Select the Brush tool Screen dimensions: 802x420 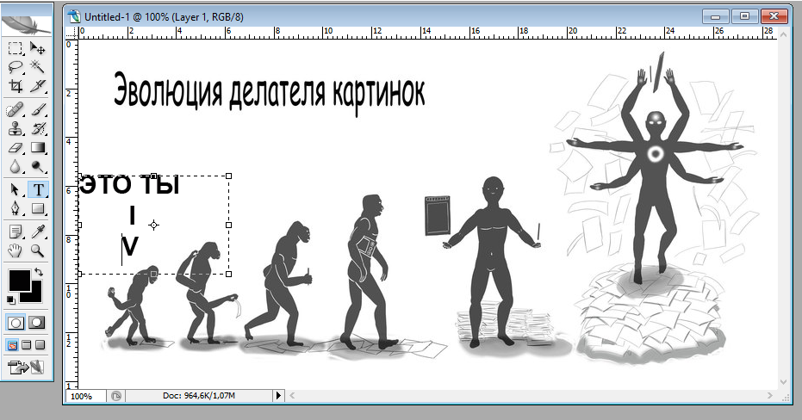37,109
